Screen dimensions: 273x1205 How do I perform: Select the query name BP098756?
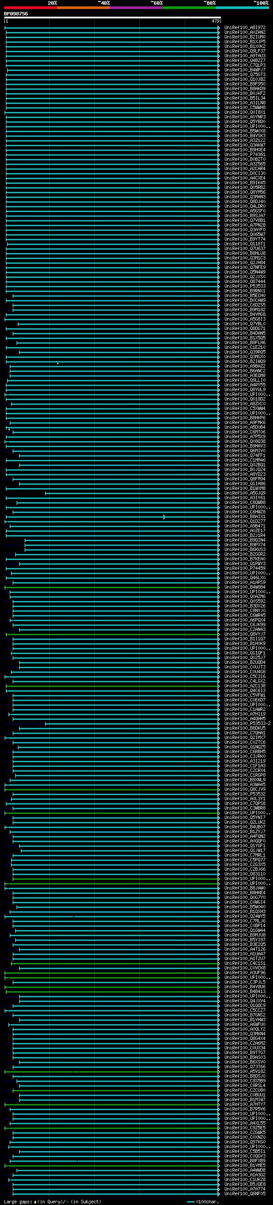tap(16, 14)
